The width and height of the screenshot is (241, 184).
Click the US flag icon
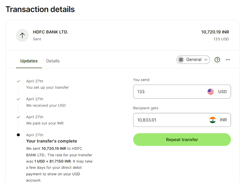click(x=210, y=92)
